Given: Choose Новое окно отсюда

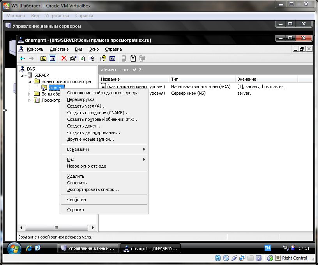Looking at the screenshot, I should (x=104, y=166).
